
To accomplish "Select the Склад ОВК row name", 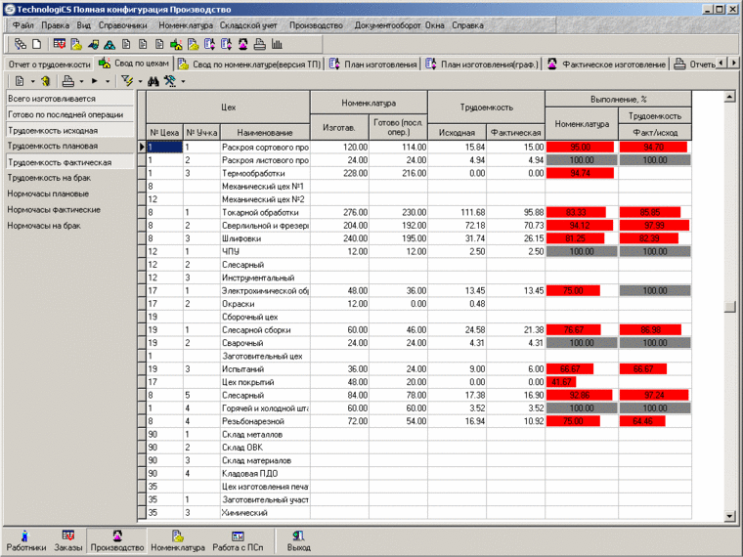I will (242, 448).
